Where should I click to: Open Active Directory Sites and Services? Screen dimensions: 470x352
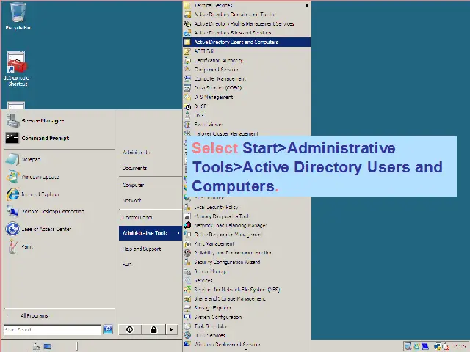[x=247, y=32]
